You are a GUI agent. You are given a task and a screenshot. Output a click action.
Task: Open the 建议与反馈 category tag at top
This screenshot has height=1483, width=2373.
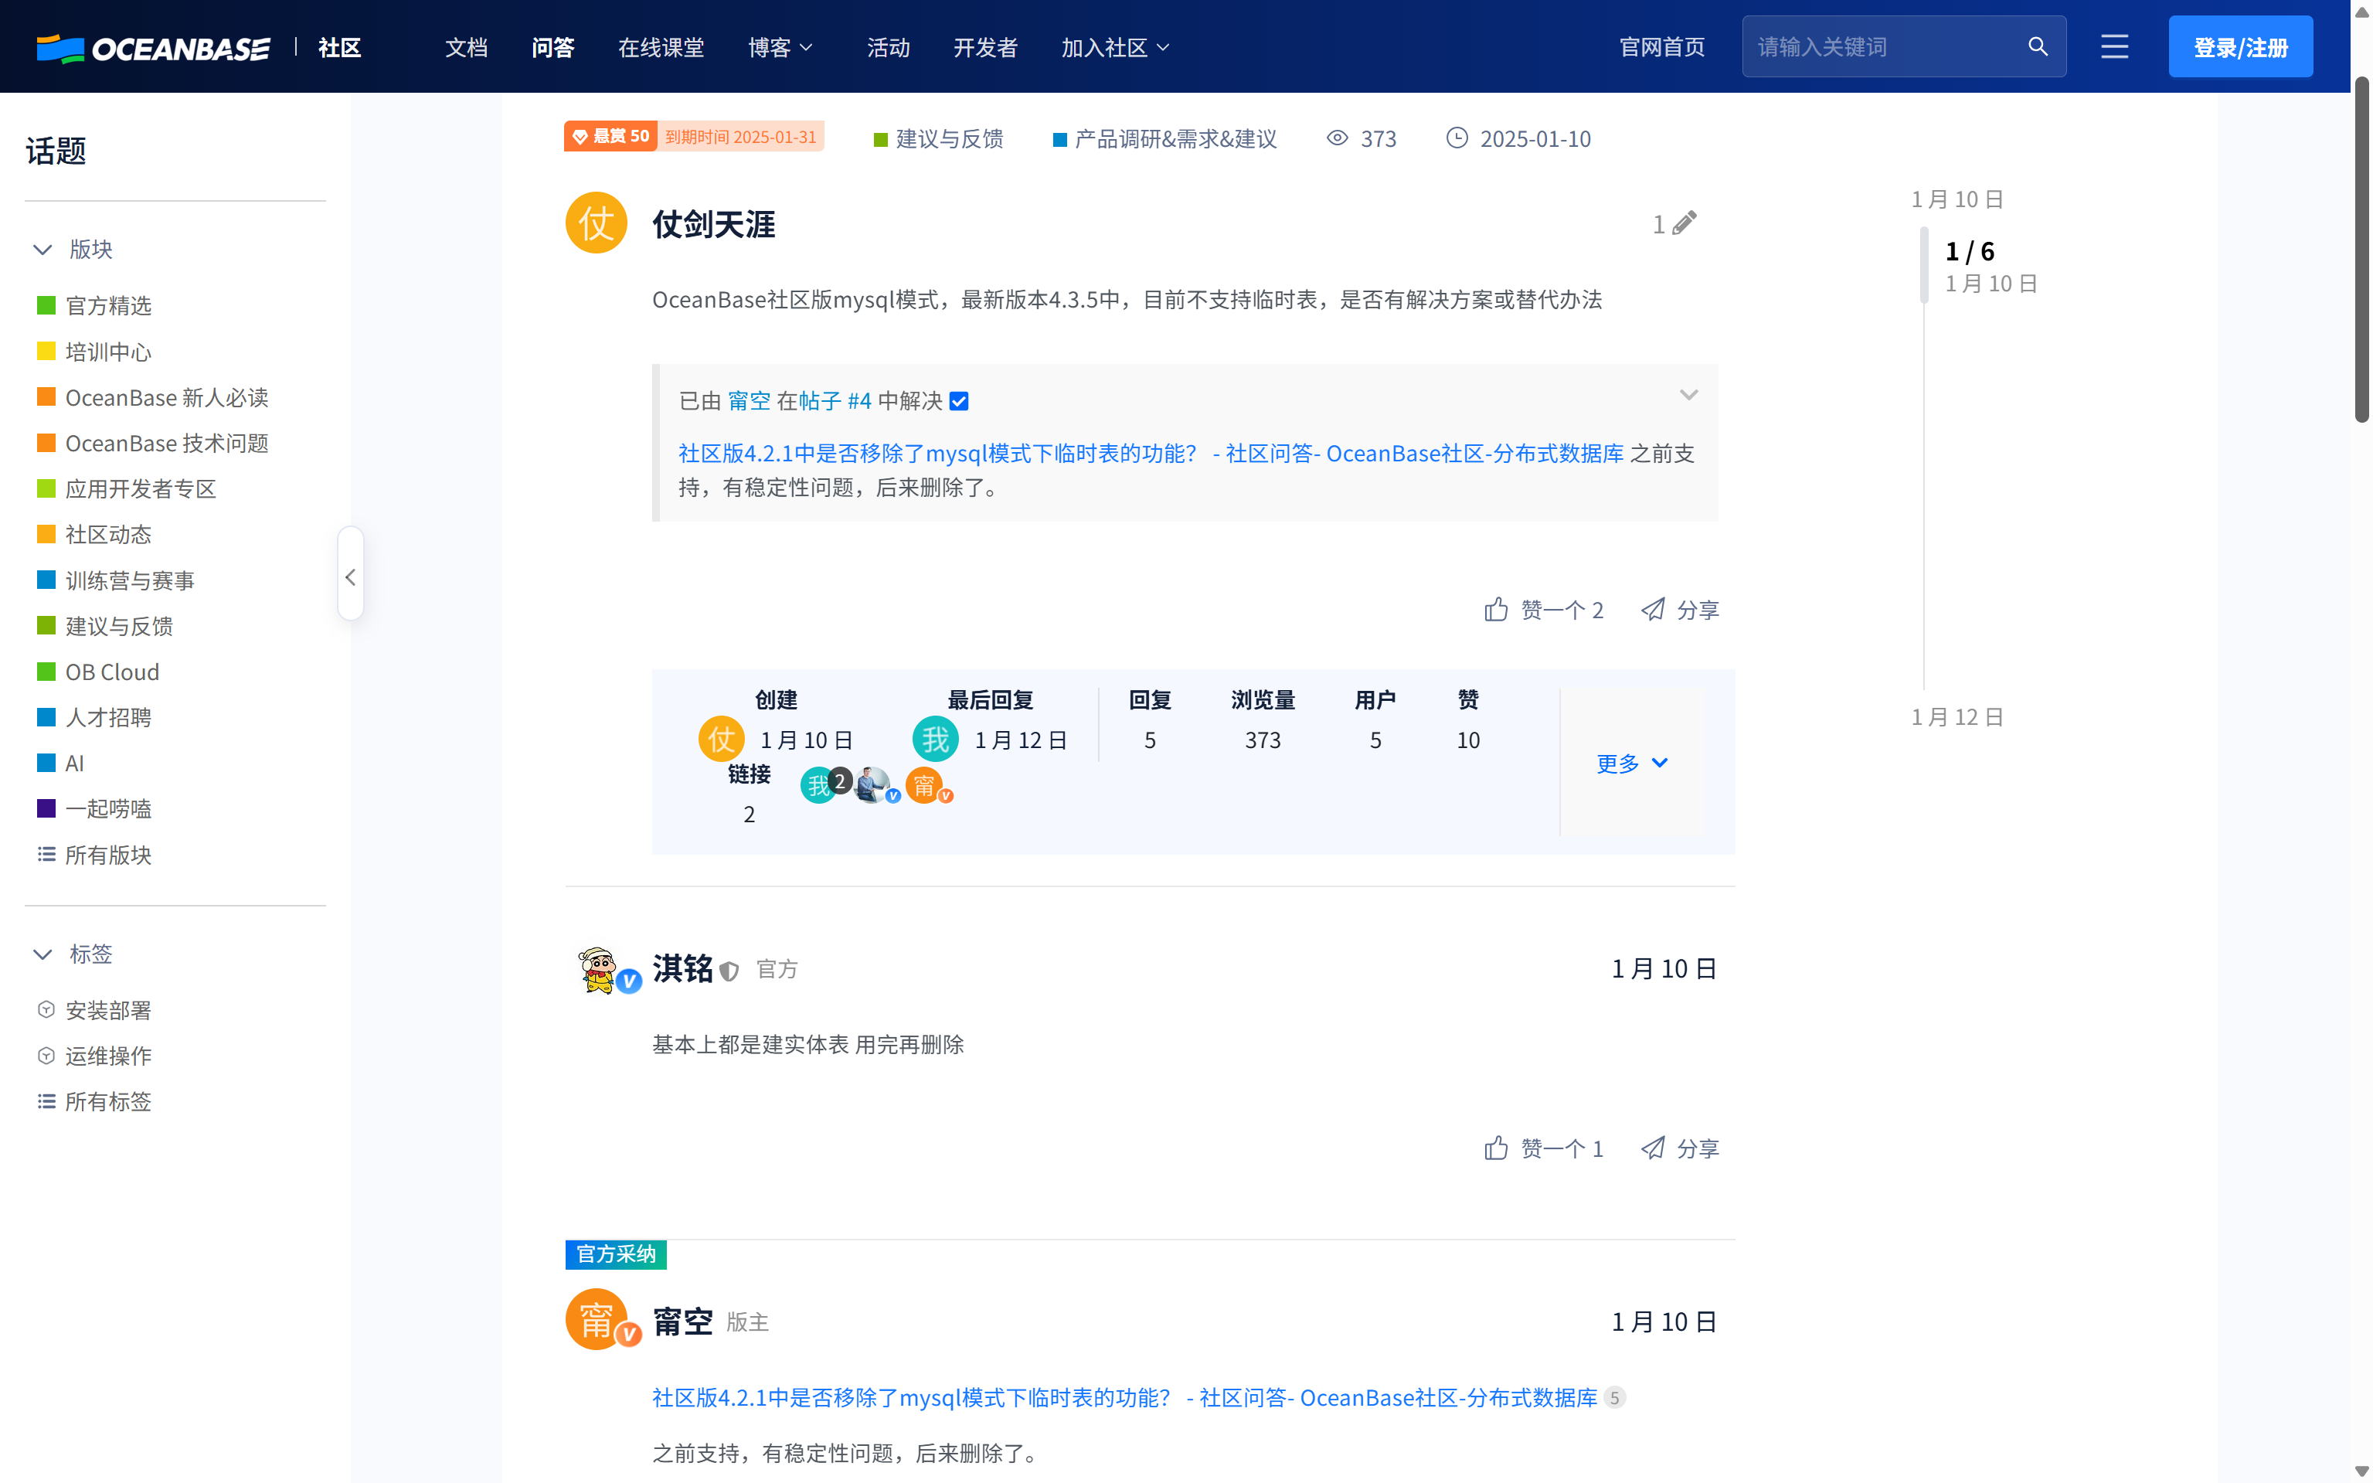(x=938, y=139)
